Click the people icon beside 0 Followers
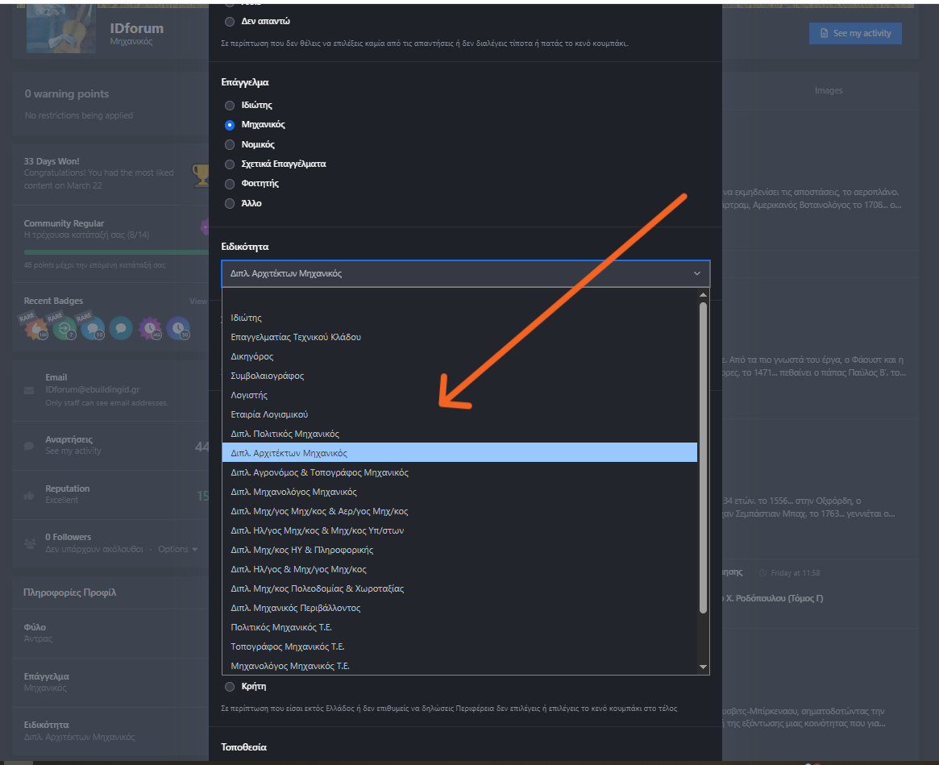 [30, 543]
